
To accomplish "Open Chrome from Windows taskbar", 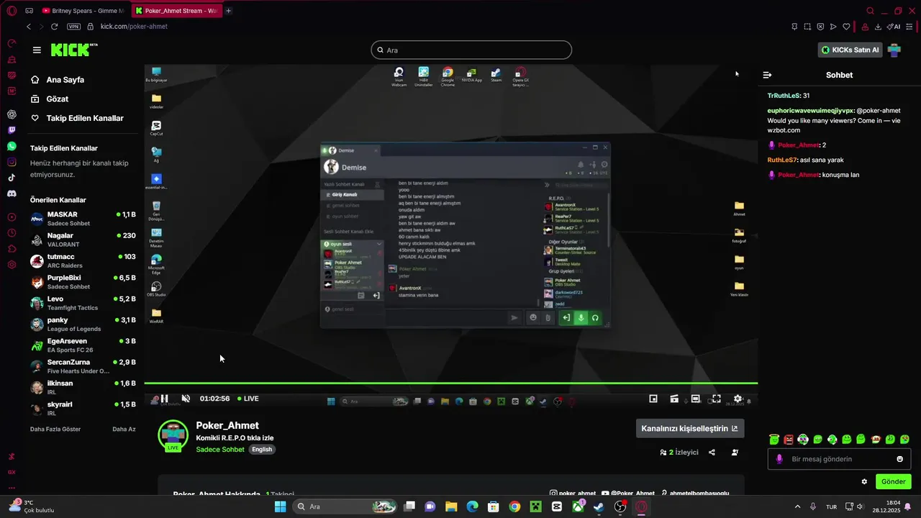I will pos(514,506).
